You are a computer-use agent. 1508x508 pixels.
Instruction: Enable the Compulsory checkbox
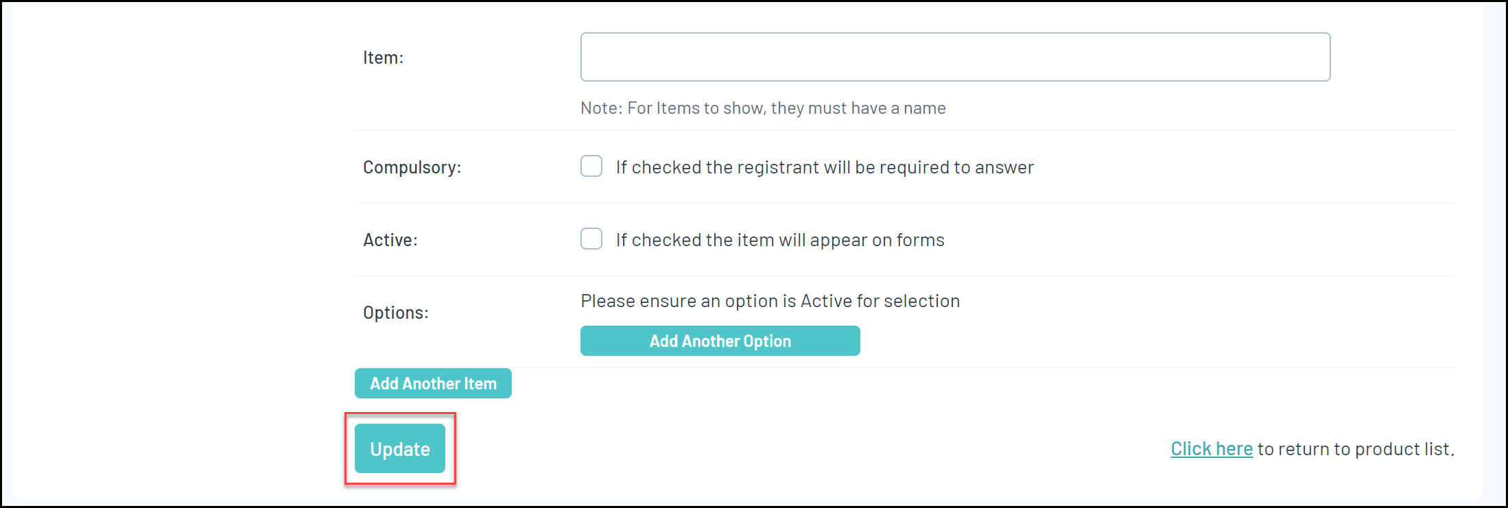[x=591, y=167]
